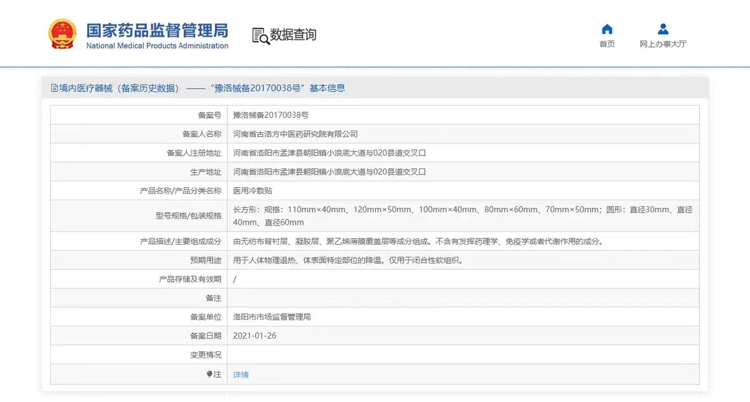750x402 pixels.
Task: Click the 预期用途 row label
Action: [x=206, y=260]
